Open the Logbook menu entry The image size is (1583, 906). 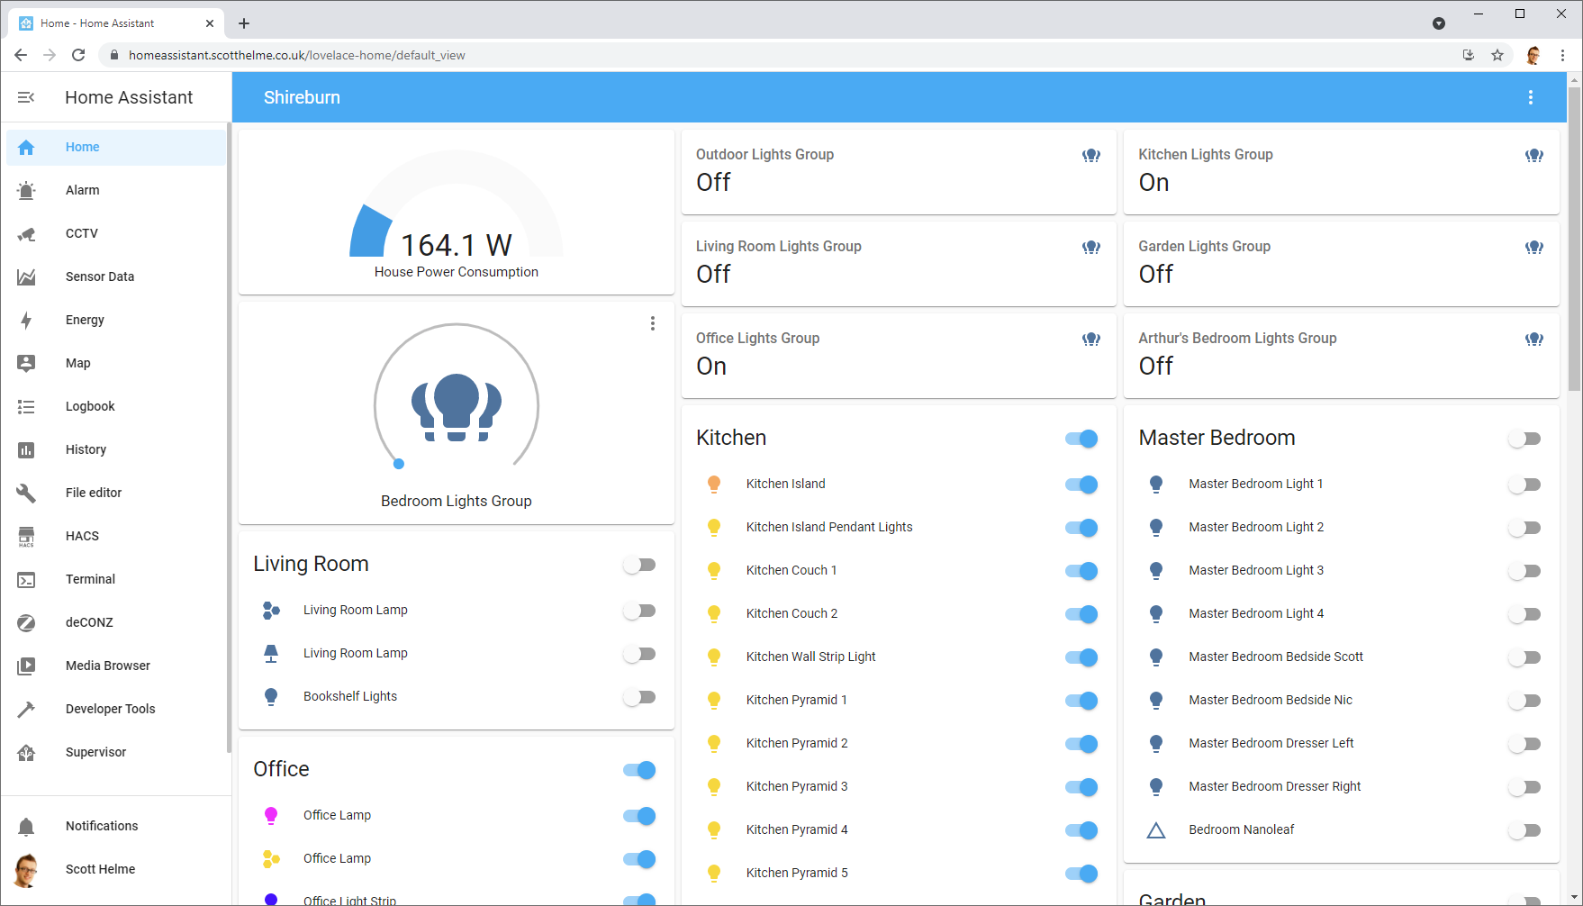coord(90,406)
